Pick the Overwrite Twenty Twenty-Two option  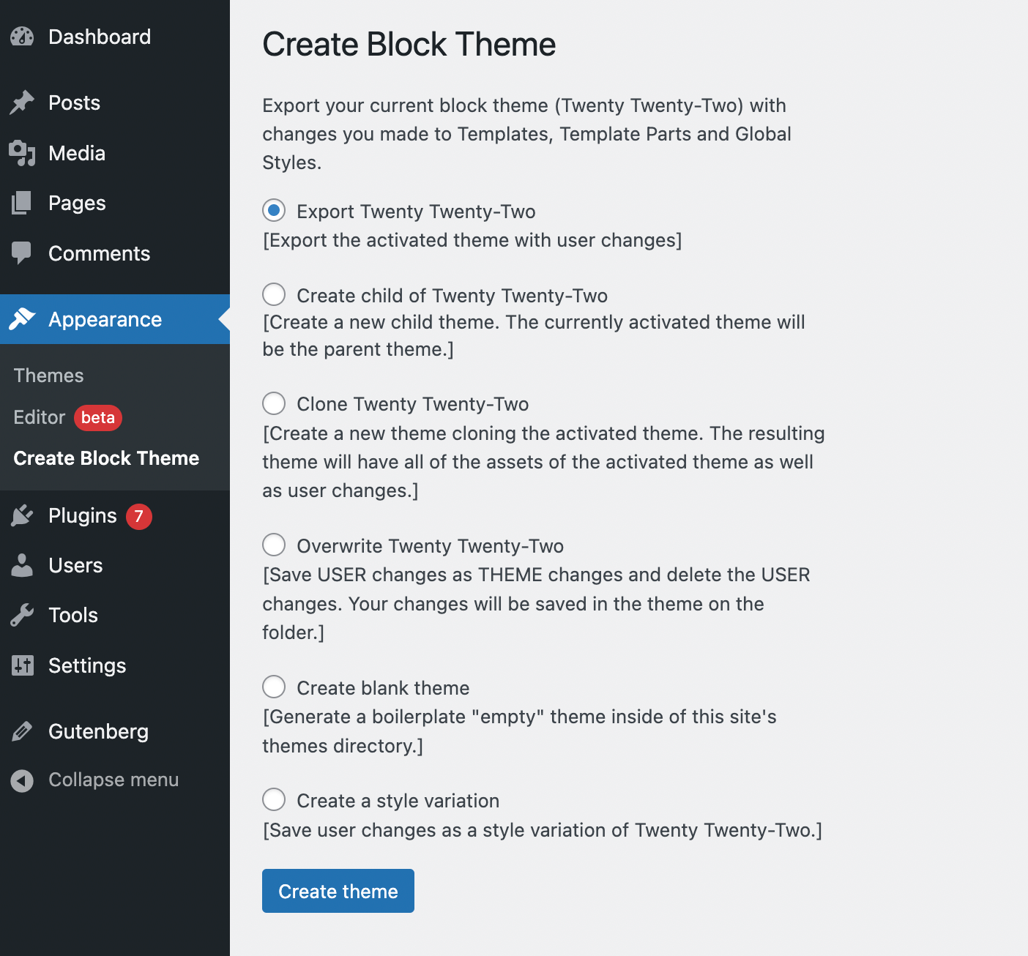pos(274,545)
